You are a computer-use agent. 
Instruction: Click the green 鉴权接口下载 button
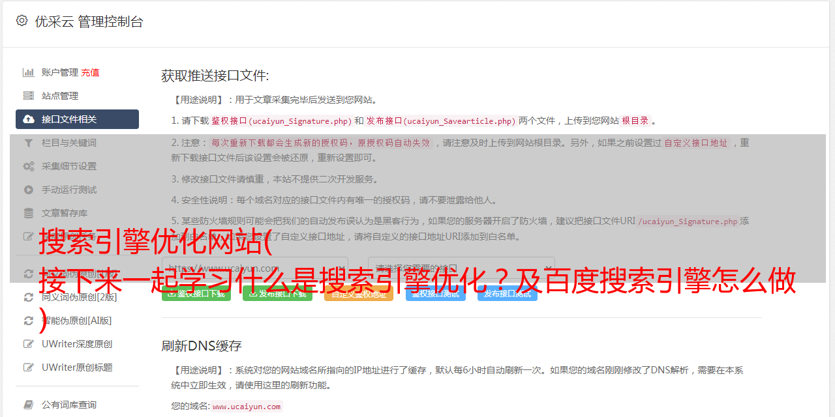196,294
